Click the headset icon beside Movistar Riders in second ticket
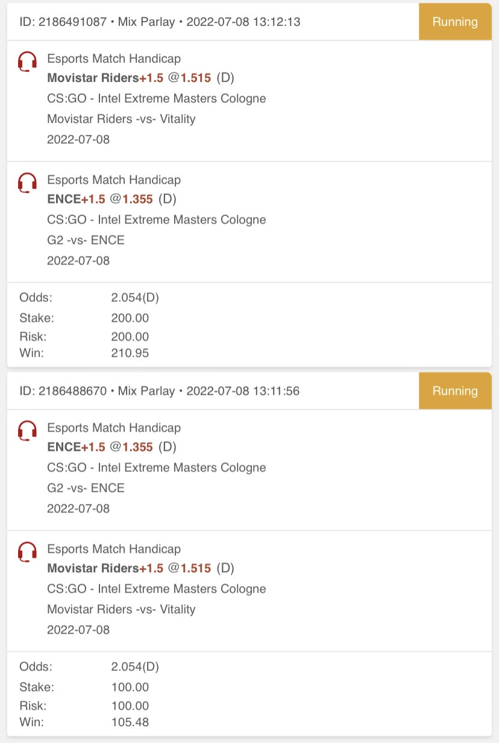499x743 pixels. 27,552
